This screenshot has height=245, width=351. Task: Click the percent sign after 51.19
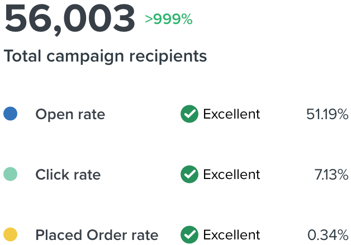click(343, 114)
